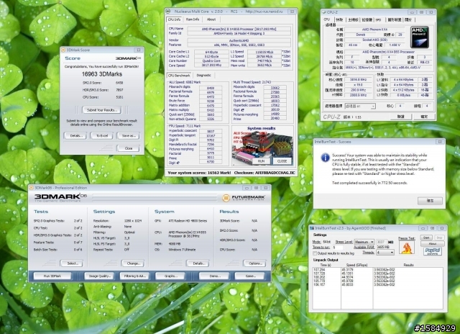Viewport: 460px width, 334px height.
Task: Select the CPU Benchmark tab in Nuclearus
Action: [x=179, y=76]
